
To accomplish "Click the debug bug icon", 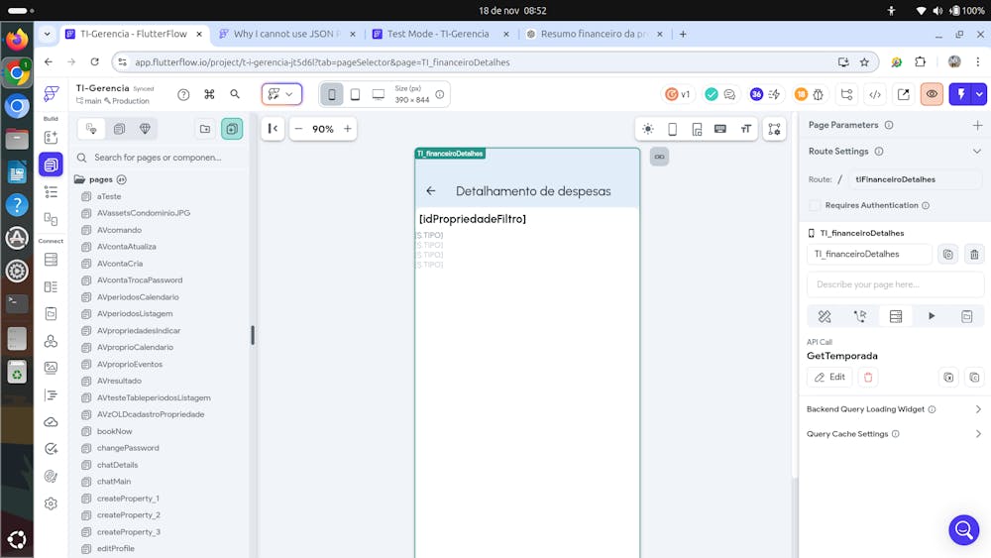I will click(x=819, y=94).
